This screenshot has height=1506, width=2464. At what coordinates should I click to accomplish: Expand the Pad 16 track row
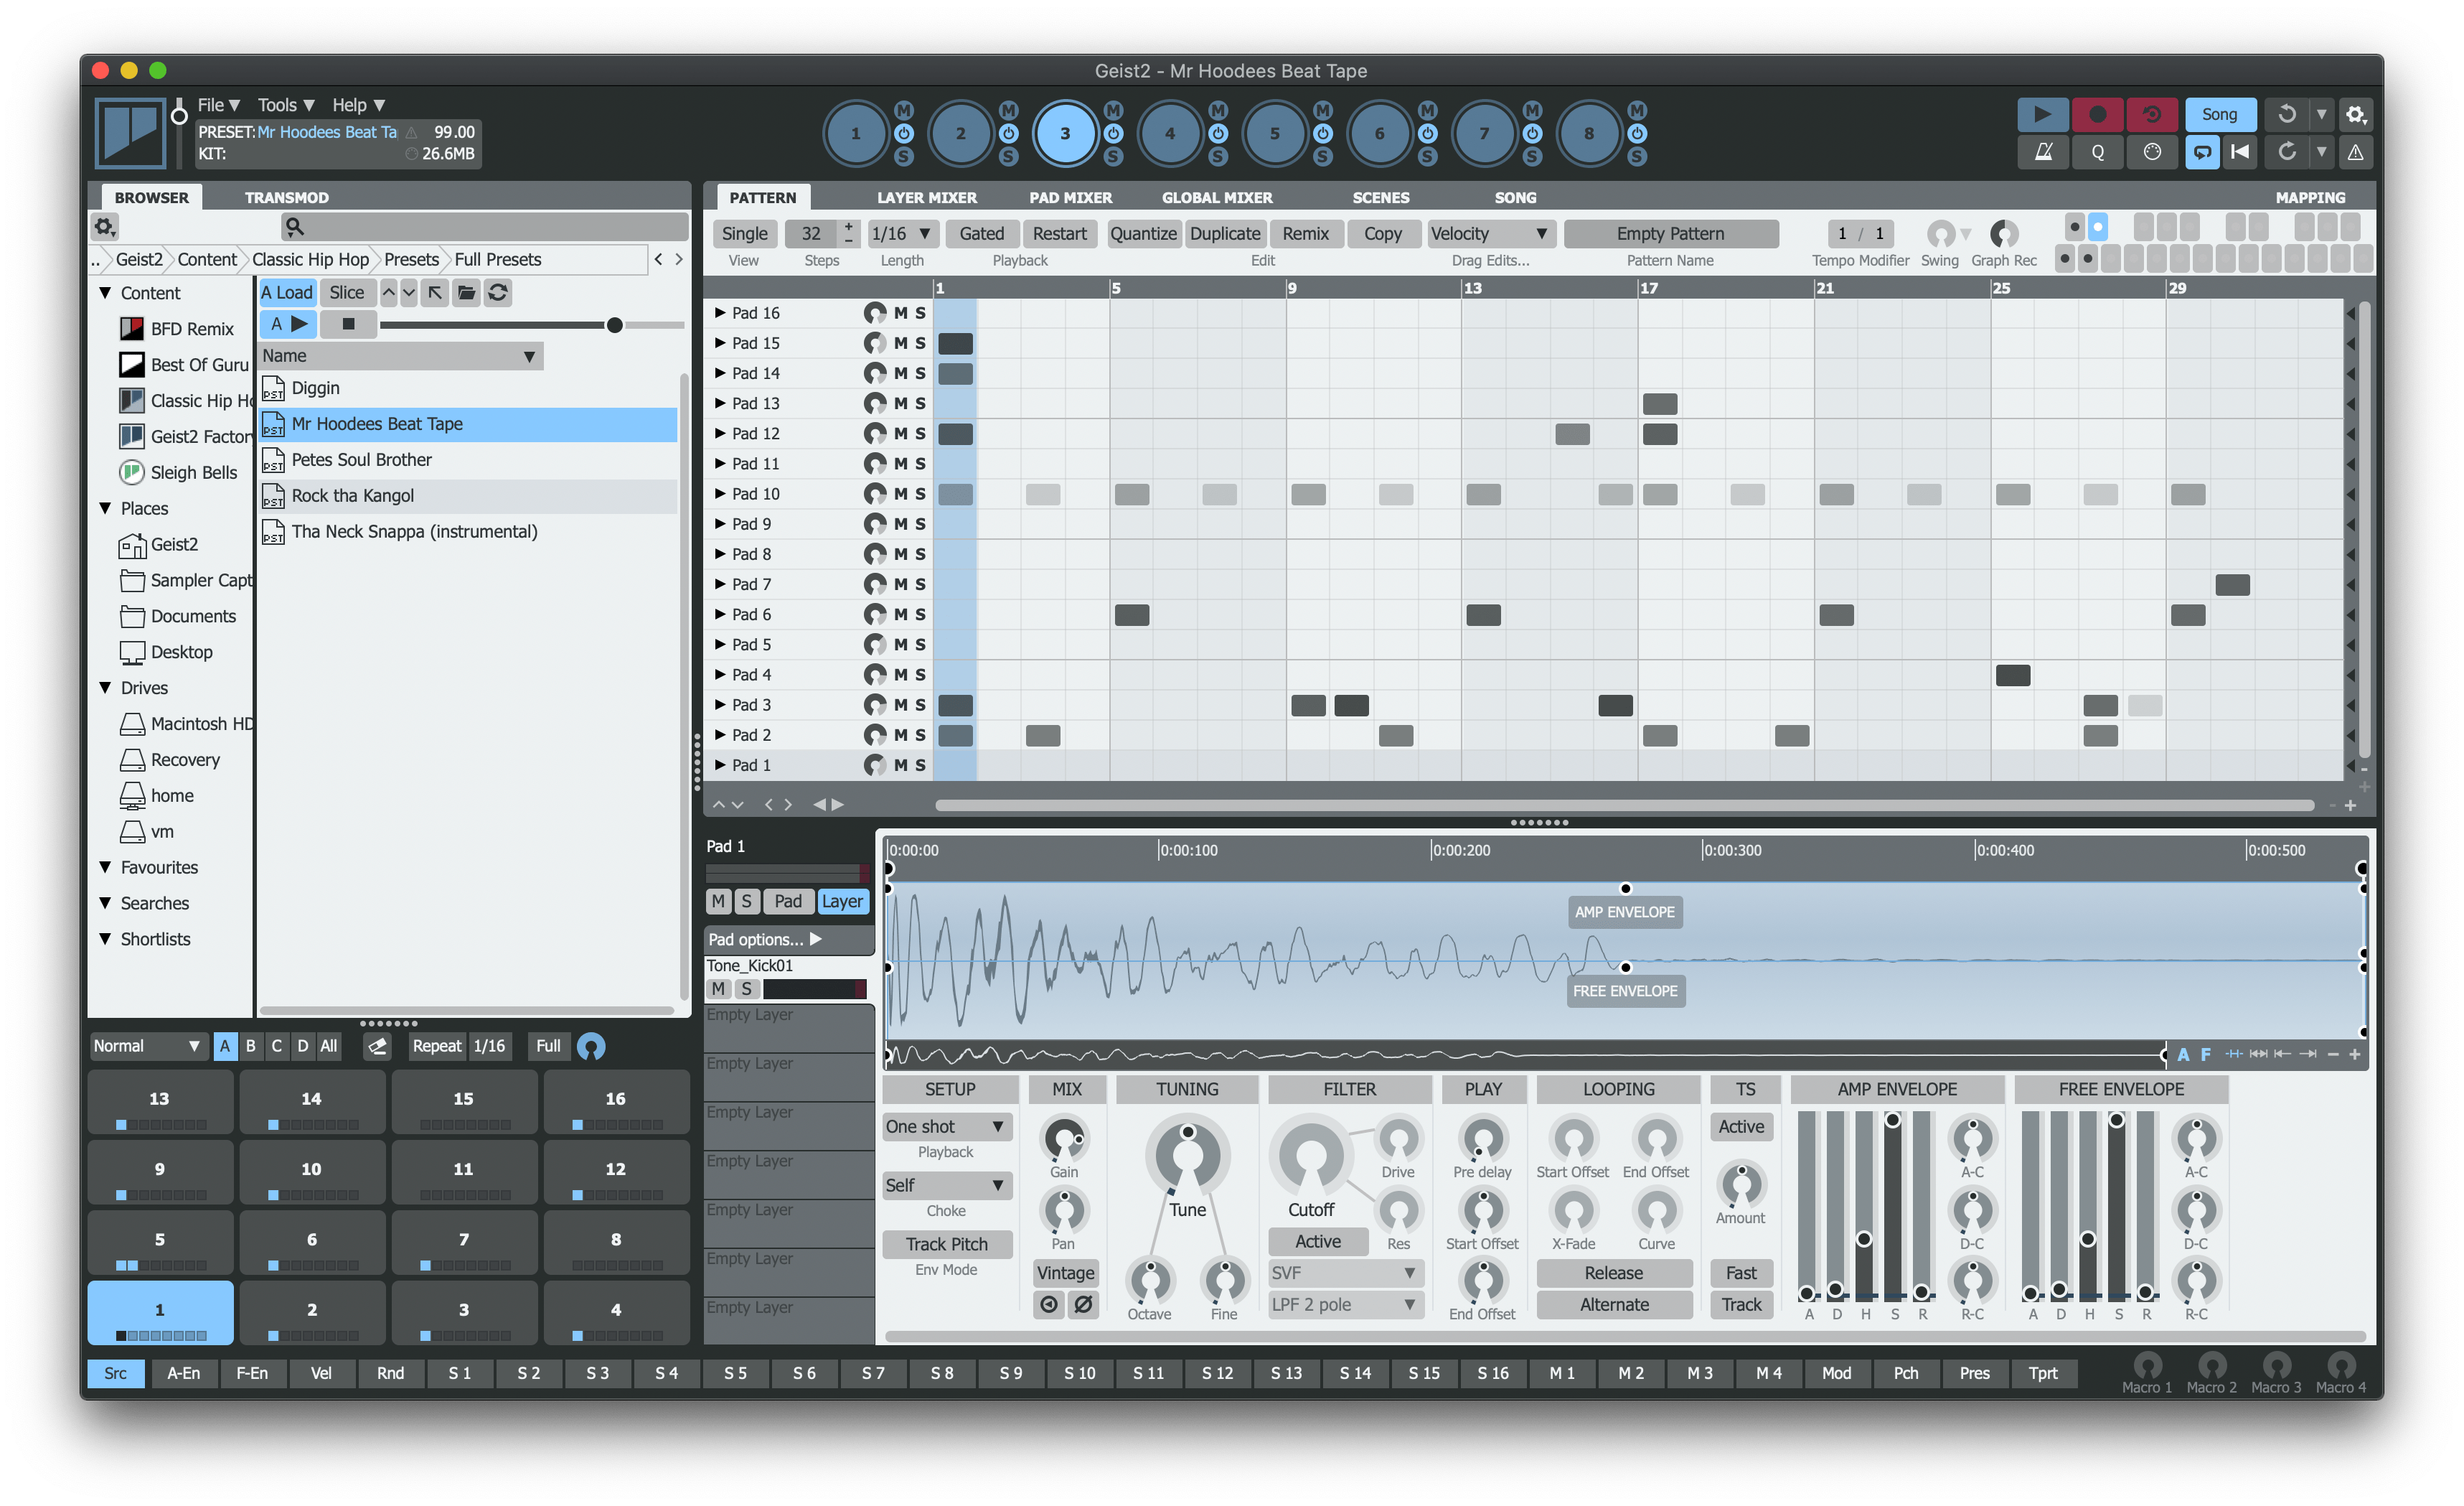719,313
